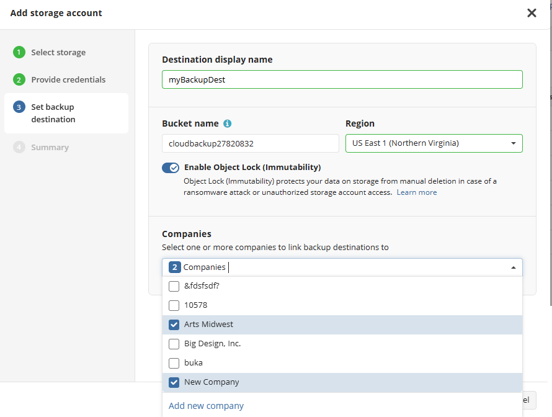Close the Add storage account dialog
This screenshot has width=552, height=417.
coord(532,13)
